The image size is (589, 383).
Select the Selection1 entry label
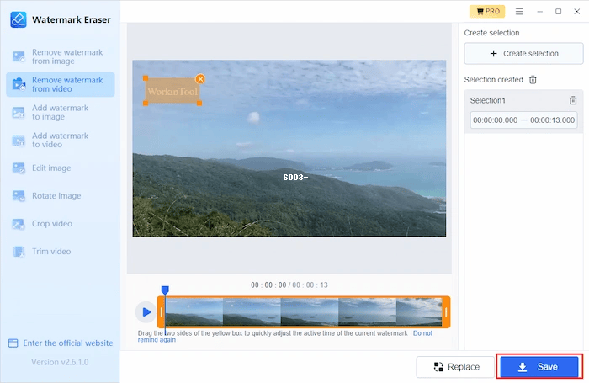487,100
